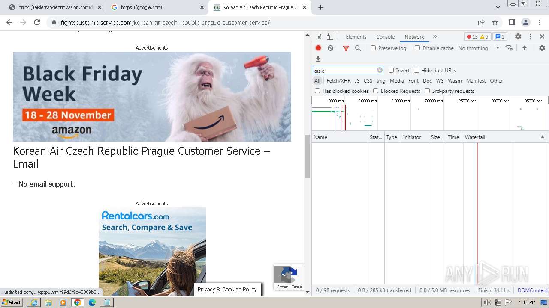Open a new browser tab
The height and width of the screenshot is (308, 549).
(x=321, y=7)
